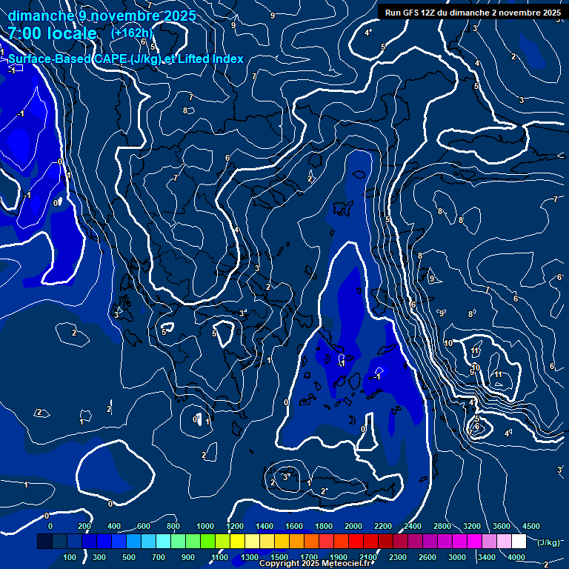
Task: Click the legend value "1400"
Action: [264, 526]
